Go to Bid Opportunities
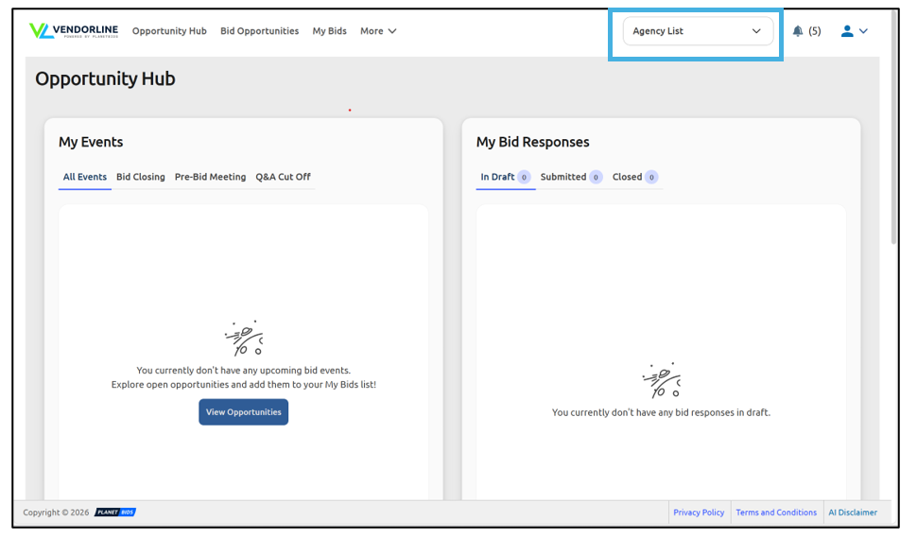The height and width of the screenshot is (539, 917). pyautogui.click(x=259, y=31)
